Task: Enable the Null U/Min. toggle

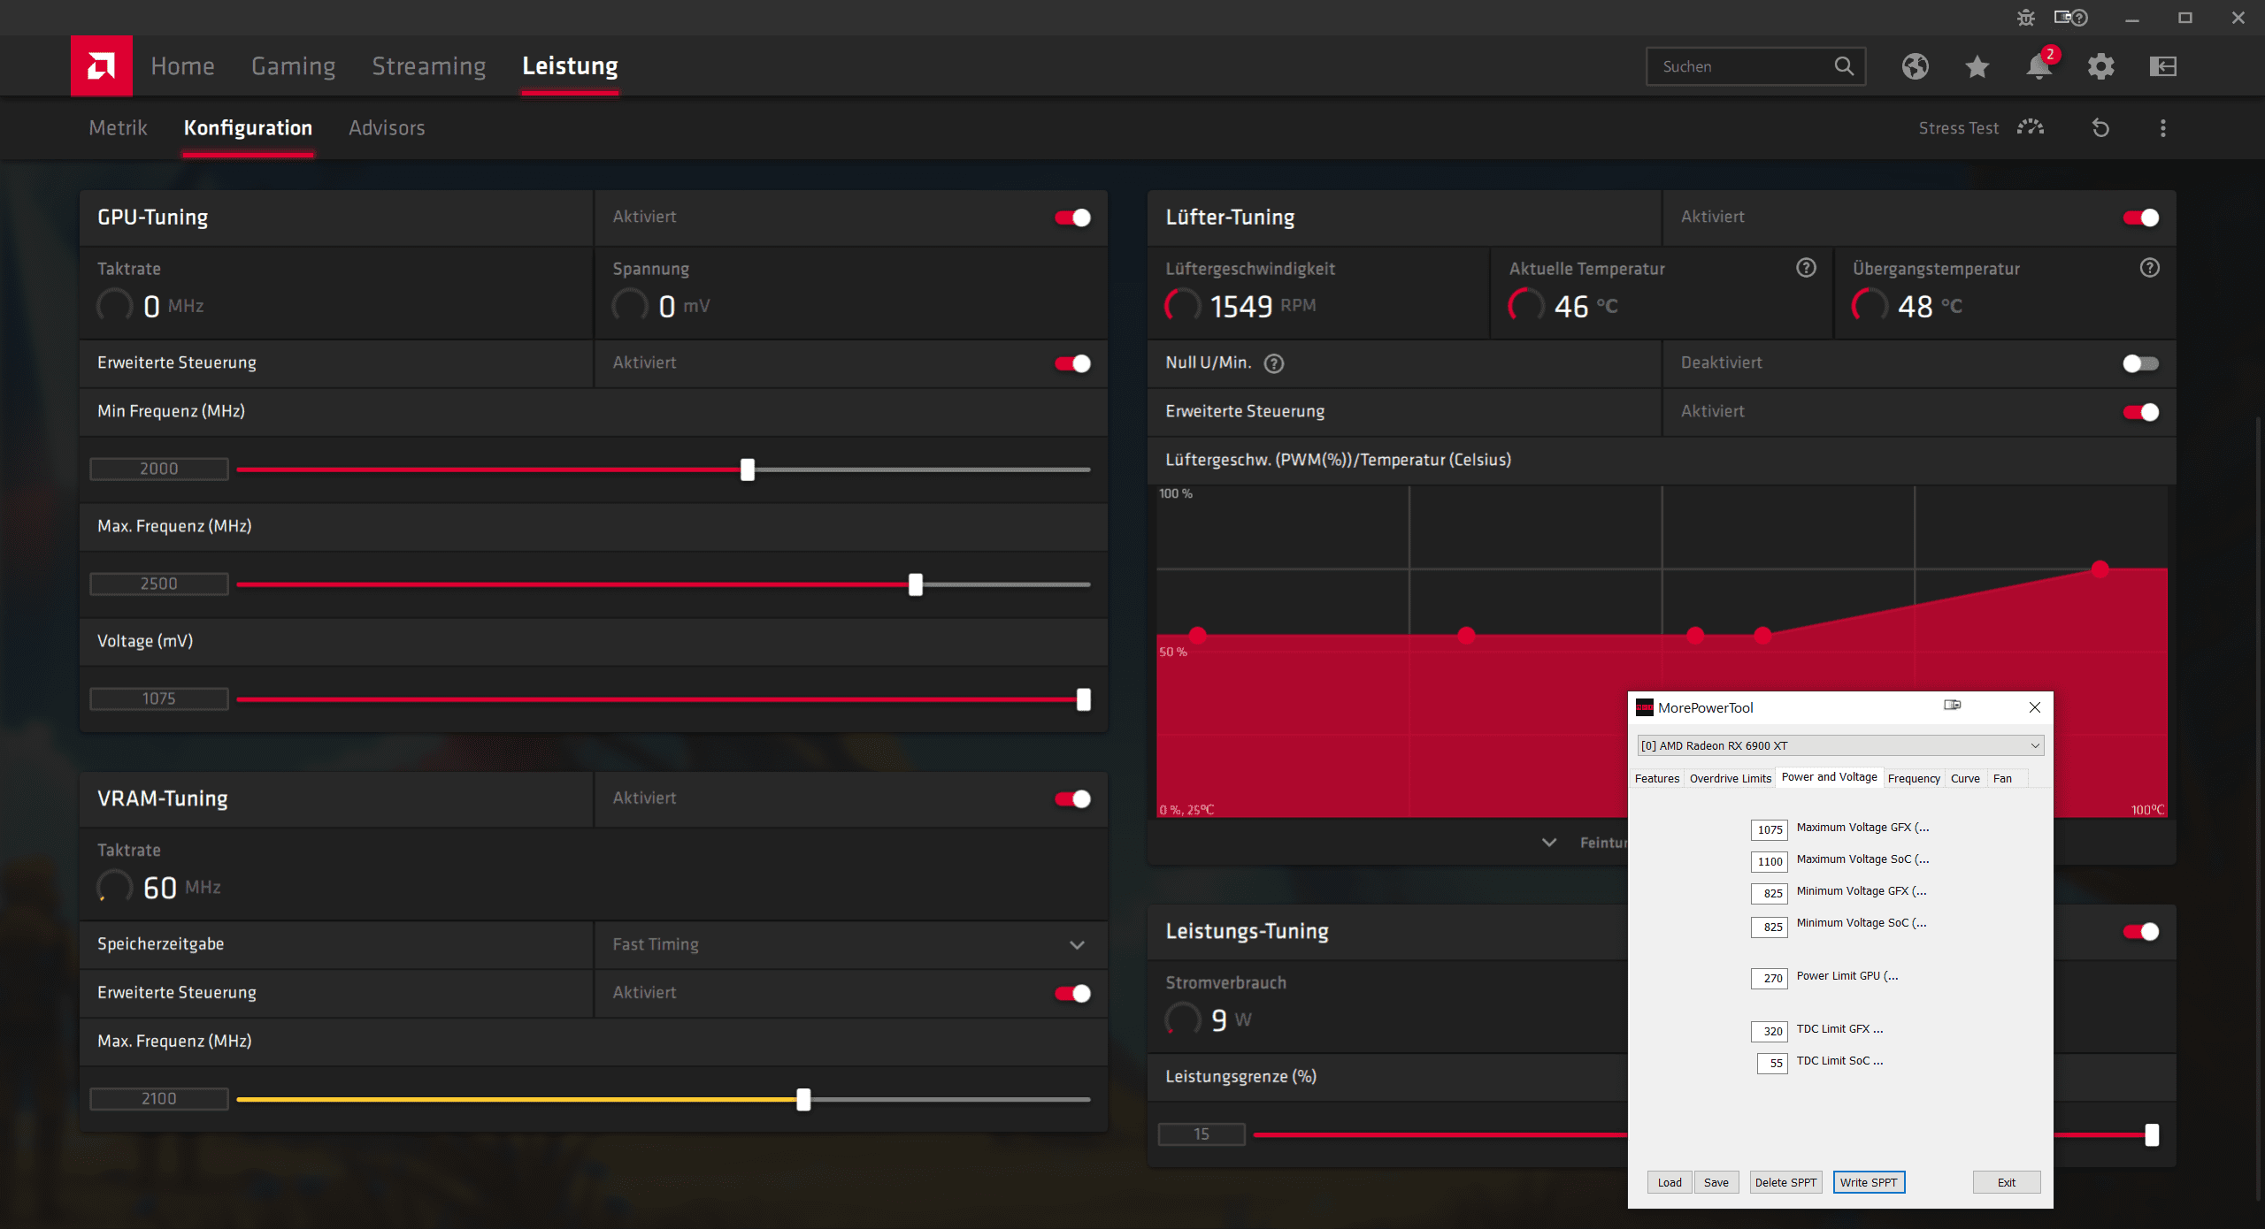Action: point(2140,363)
